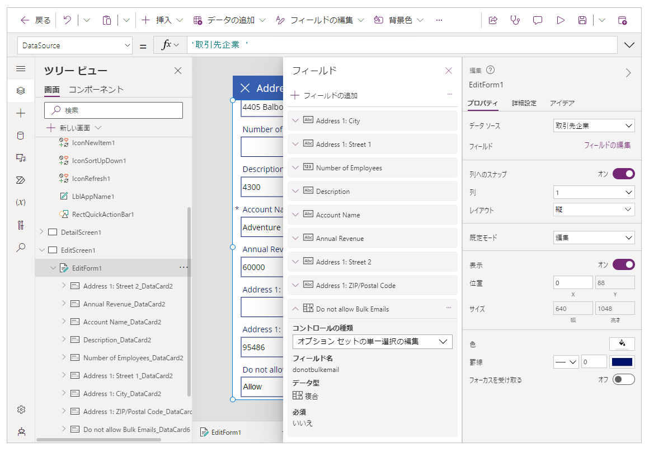Toggle the 表示 switch

(x=623, y=264)
